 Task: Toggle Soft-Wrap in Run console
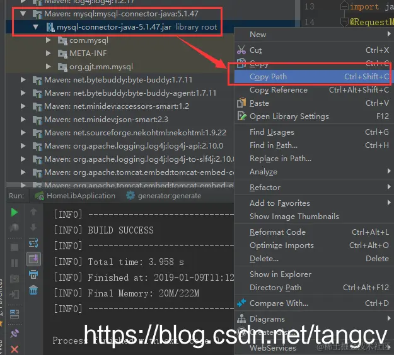click(x=33, y=243)
